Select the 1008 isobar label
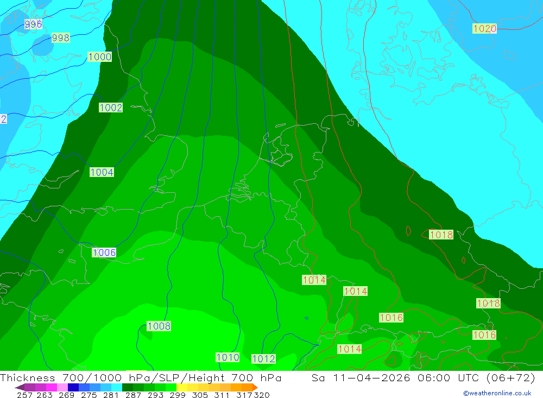This screenshot has height=398, width=543. 159,326
